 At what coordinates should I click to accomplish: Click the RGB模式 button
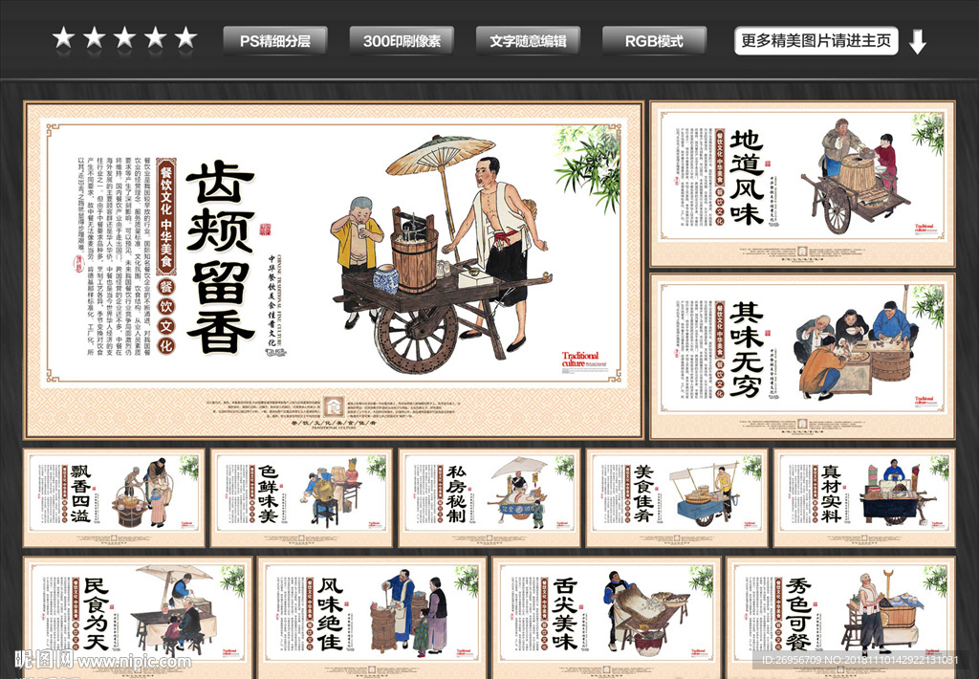[x=654, y=41]
